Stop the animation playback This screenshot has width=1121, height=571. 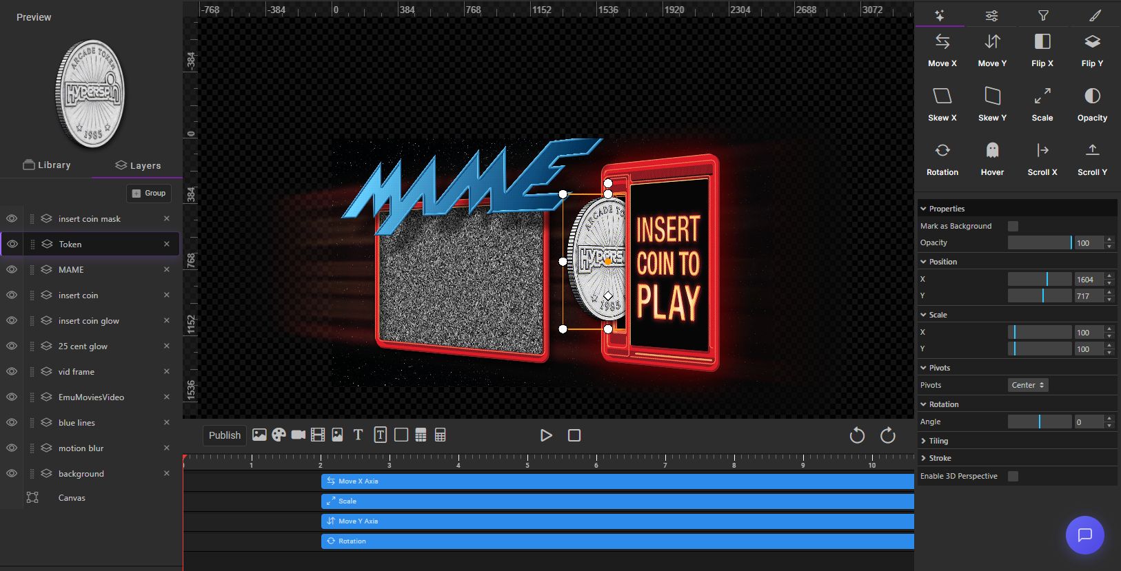tap(574, 435)
